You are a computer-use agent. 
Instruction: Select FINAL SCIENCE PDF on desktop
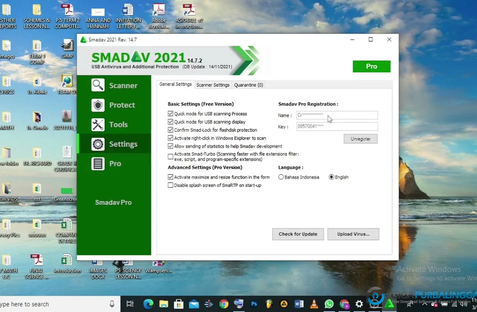(x=36, y=266)
